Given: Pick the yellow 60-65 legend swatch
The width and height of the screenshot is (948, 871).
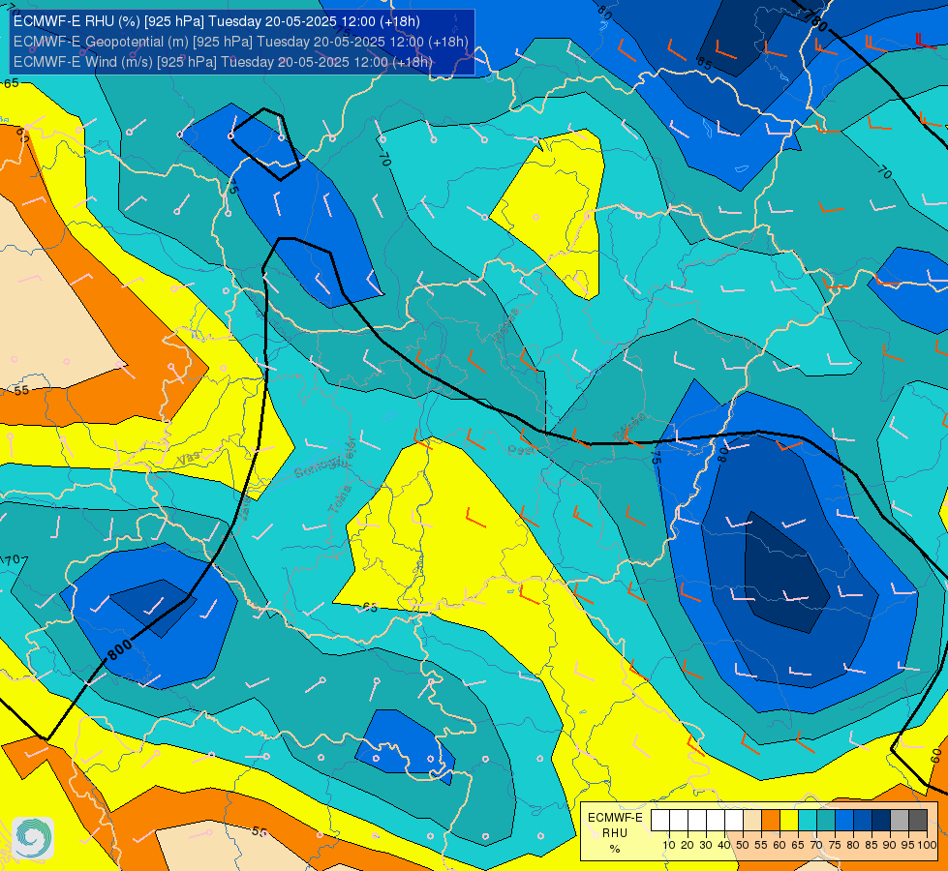Looking at the screenshot, I should point(789,821).
